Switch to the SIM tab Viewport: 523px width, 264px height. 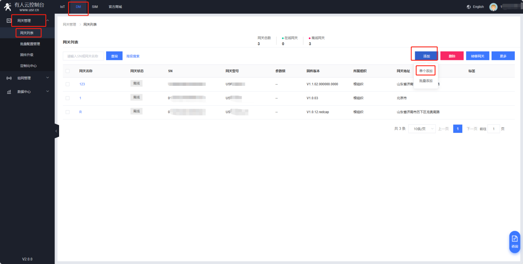click(x=95, y=7)
